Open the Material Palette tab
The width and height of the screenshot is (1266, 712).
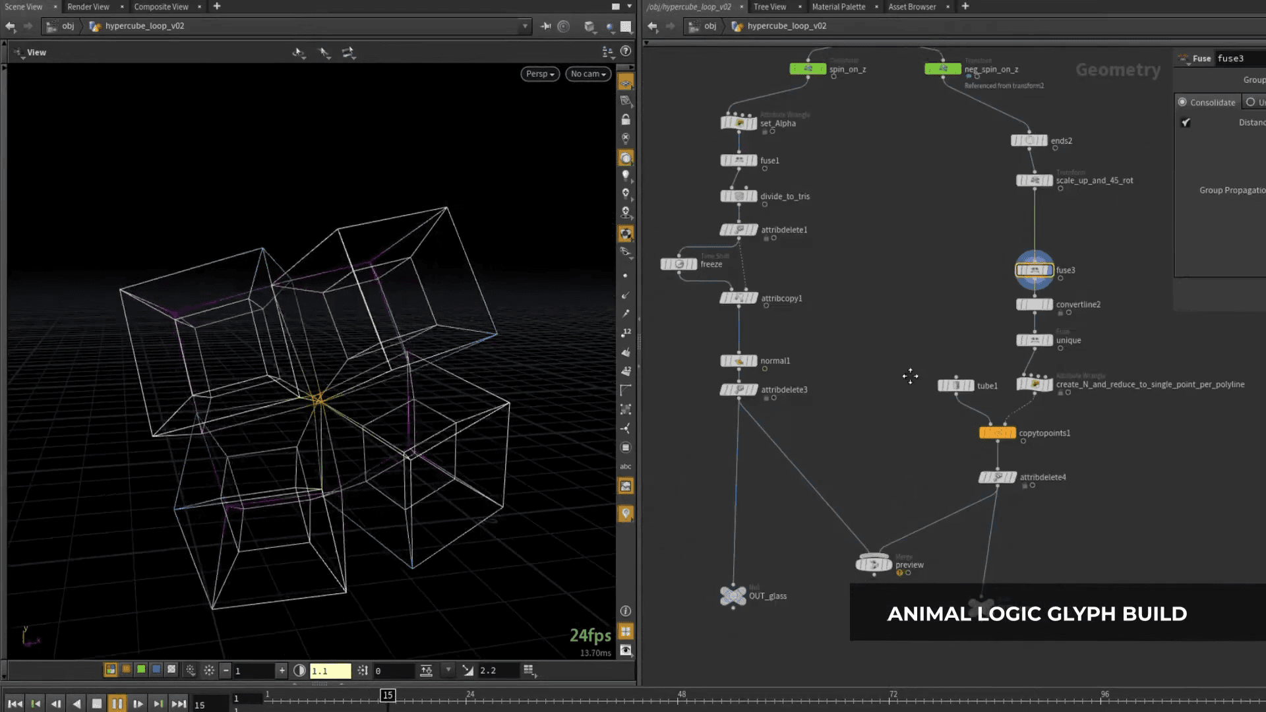point(838,7)
